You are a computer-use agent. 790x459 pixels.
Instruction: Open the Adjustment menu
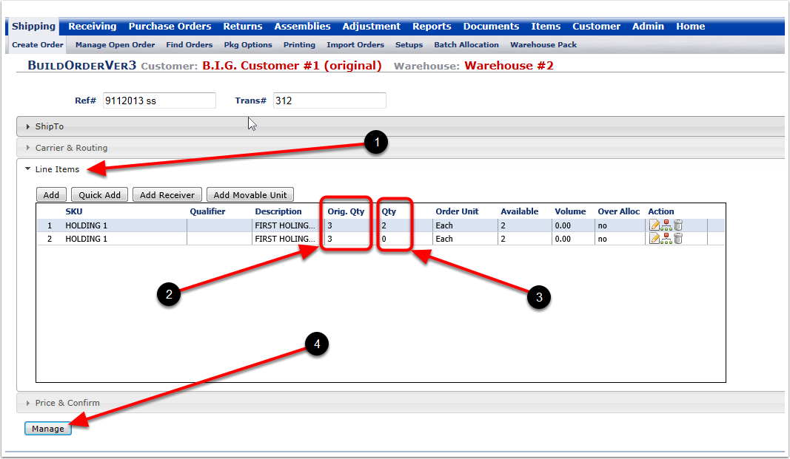coord(372,26)
